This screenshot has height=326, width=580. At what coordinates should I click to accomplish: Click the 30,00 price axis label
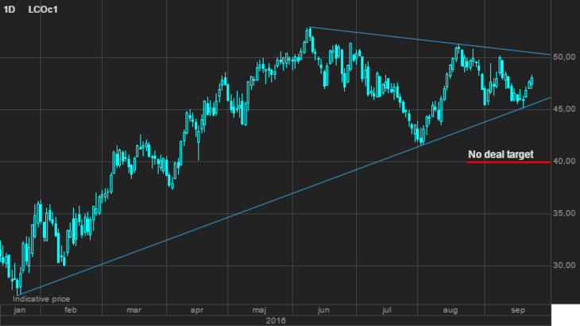(565, 266)
